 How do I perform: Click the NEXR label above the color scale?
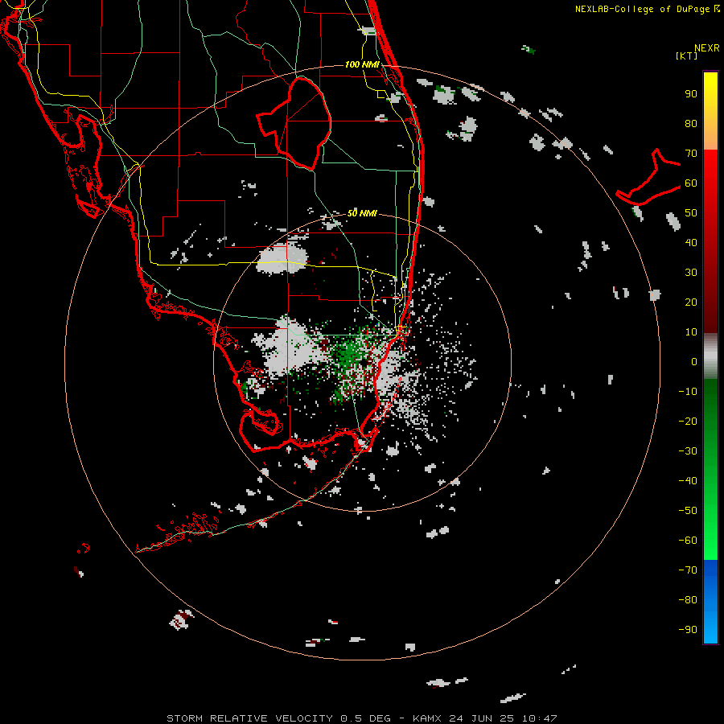click(x=707, y=48)
